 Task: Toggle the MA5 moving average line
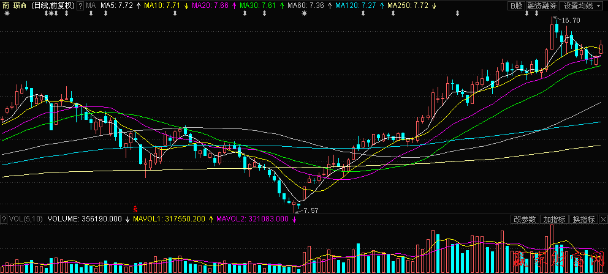click(116, 6)
